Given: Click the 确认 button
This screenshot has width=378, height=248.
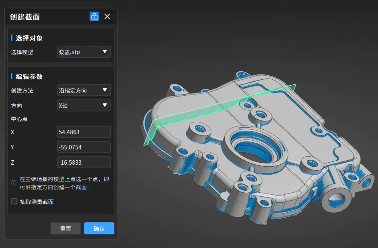Looking at the screenshot, I should (x=99, y=228).
